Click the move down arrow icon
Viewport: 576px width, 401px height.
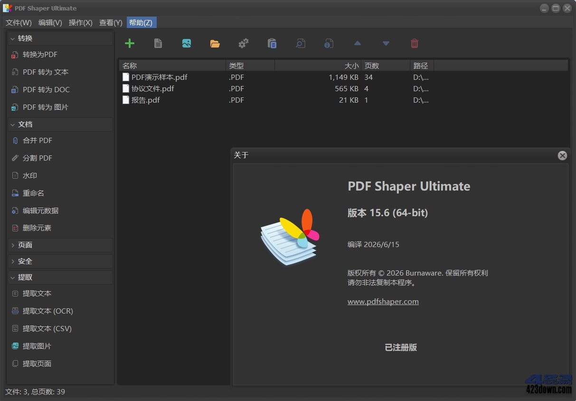point(386,44)
